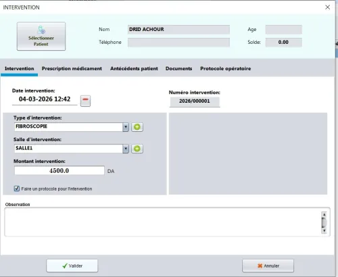Open the Protocole opératoire tab
Viewport: 338px width, 277px height.
[226, 68]
